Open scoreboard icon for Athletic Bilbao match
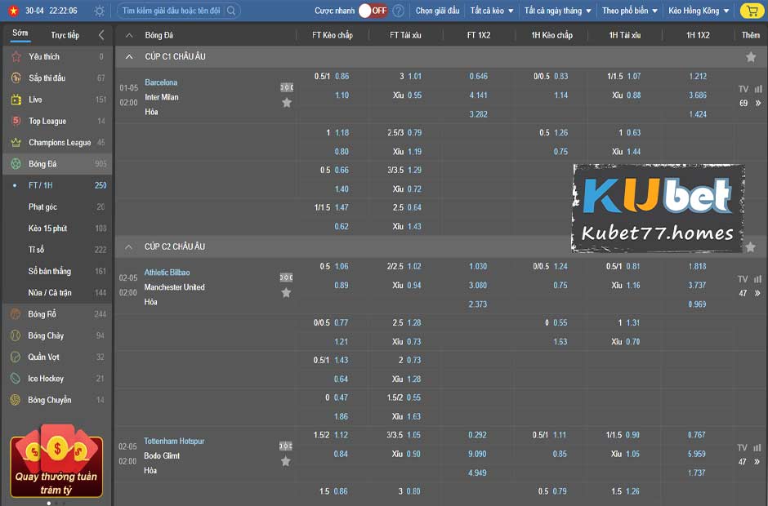Viewport: 768px width, 506px height. coord(287,277)
